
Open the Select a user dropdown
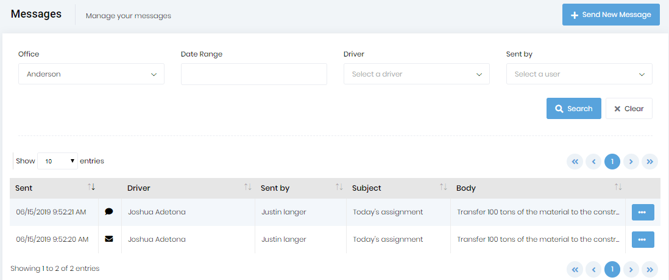coord(579,74)
